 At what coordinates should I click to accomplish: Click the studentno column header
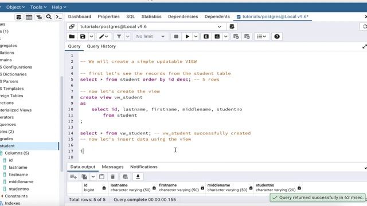tap(279, 188)
